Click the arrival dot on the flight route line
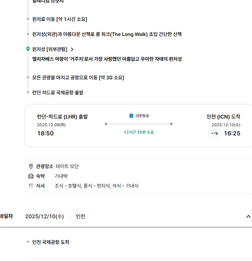Viewport: 252px width, 261px height. [x=171, y=124]
